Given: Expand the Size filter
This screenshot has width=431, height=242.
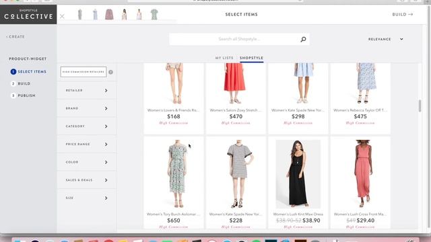Looking at the screenshot, I should [x=87, y=198].
